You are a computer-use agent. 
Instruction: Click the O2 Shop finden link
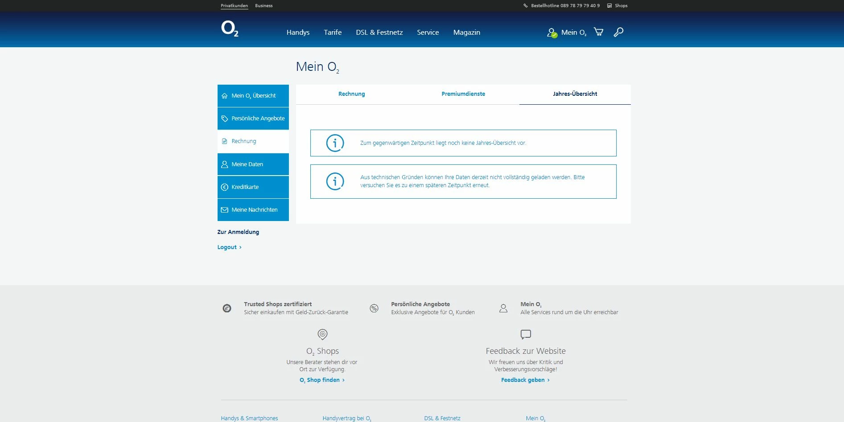pyautogui.click(x=322, y=380)
